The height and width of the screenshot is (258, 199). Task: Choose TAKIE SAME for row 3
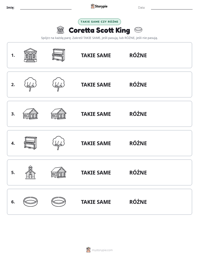(96, 114)
